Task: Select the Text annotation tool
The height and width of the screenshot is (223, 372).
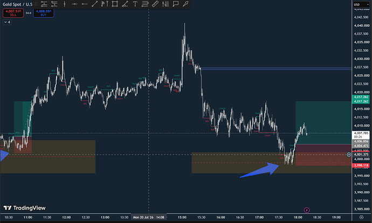Action: (x=135, y=4)
